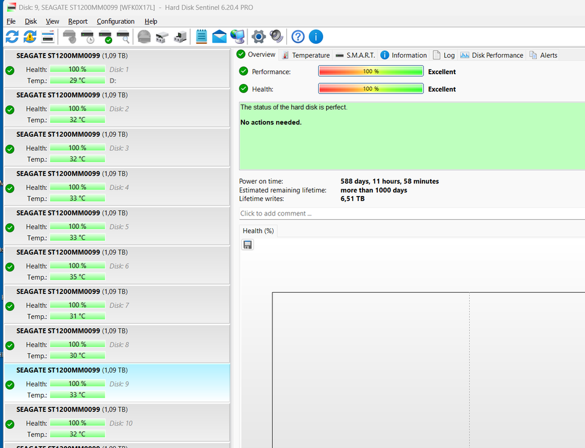Viewport: 585px width, 448px height.
Task: Switch to the Temperature tab
Action: (x=305, y=55)
